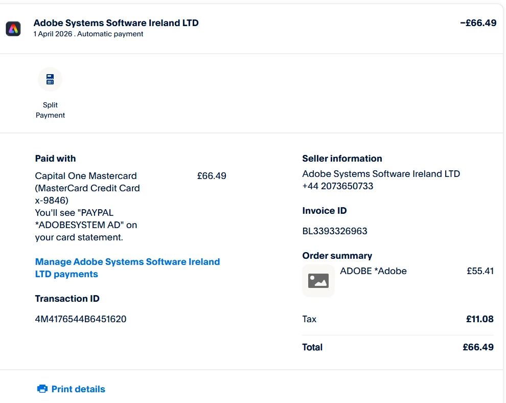
Task: Click the 'Paid with' heading
Action: (x=56, y=159)
